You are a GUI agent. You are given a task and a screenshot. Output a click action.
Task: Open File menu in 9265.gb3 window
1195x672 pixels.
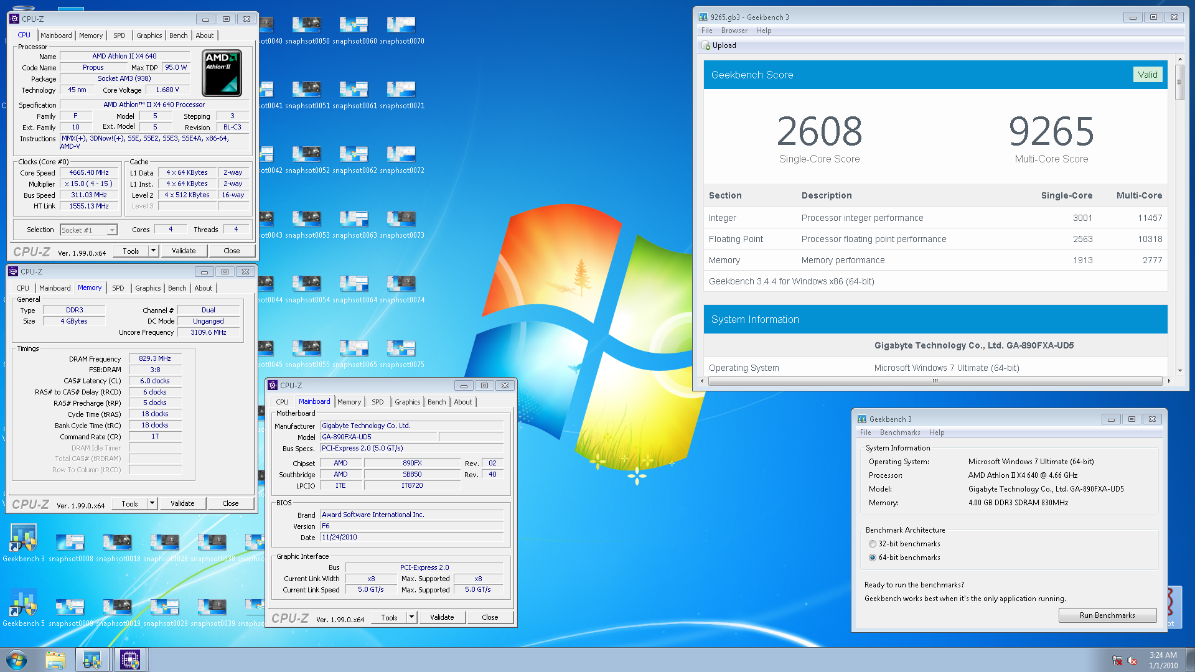[707, 30]
